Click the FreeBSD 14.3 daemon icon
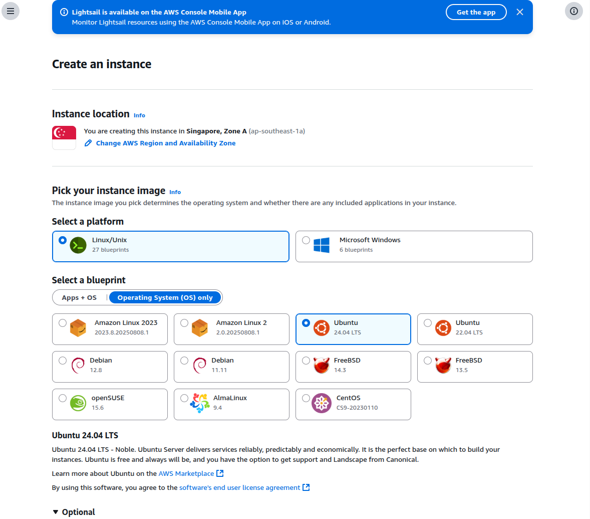The height and width of the screenshot is (519, 590). pyautogui.click(x=321, y=365)
